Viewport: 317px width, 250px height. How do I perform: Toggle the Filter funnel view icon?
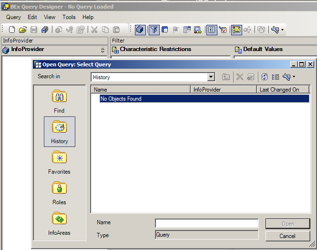(154, 30)
